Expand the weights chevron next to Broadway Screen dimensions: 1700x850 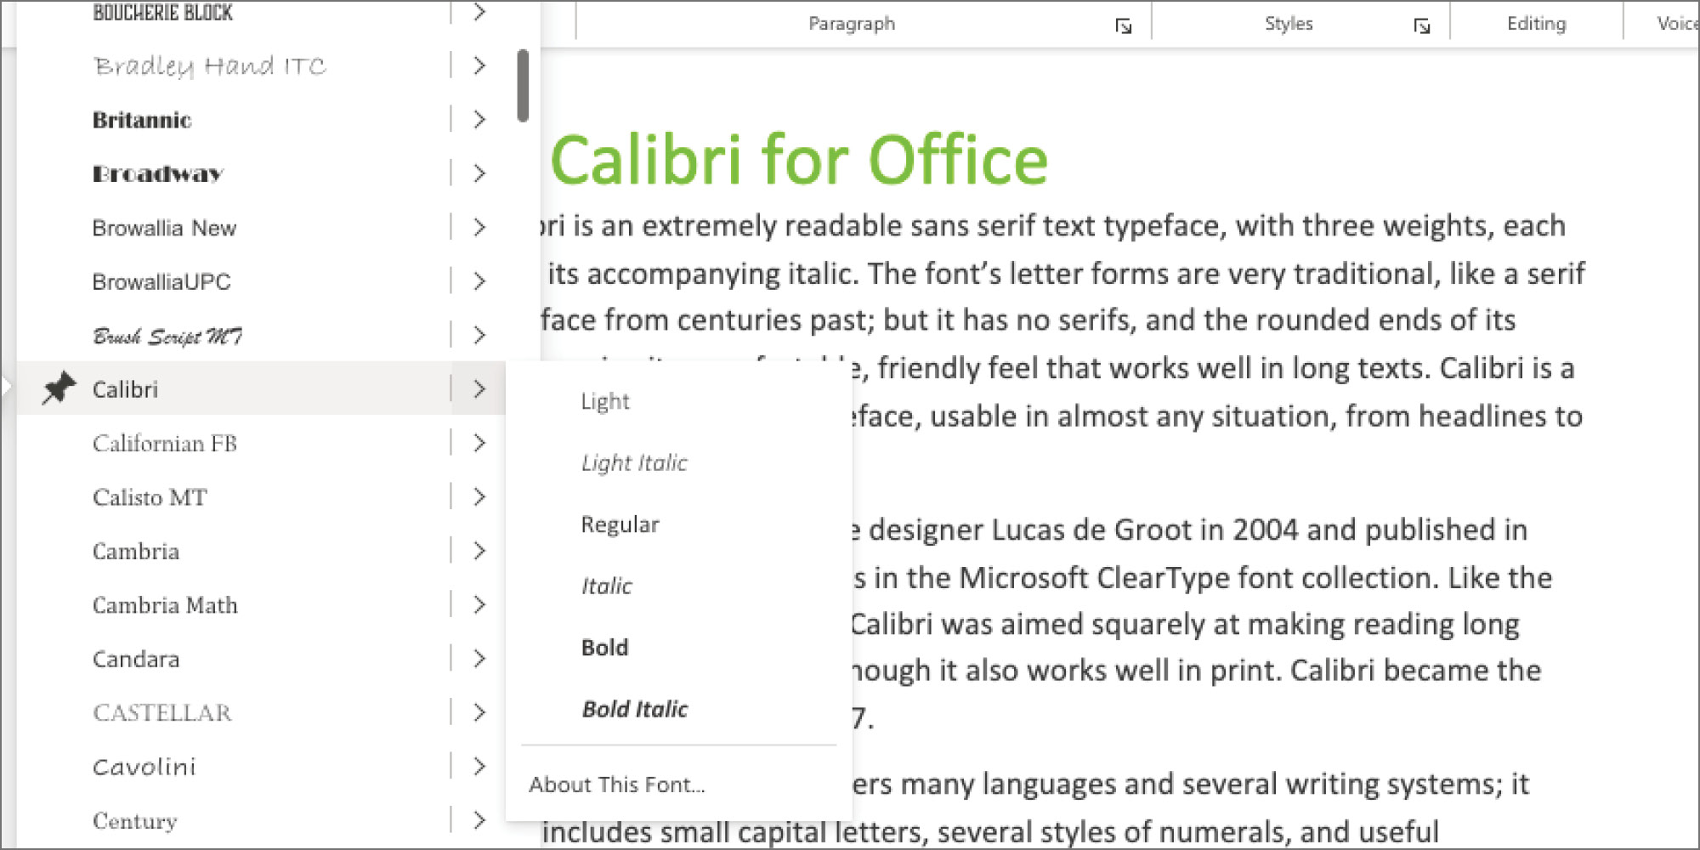[479, 173]
